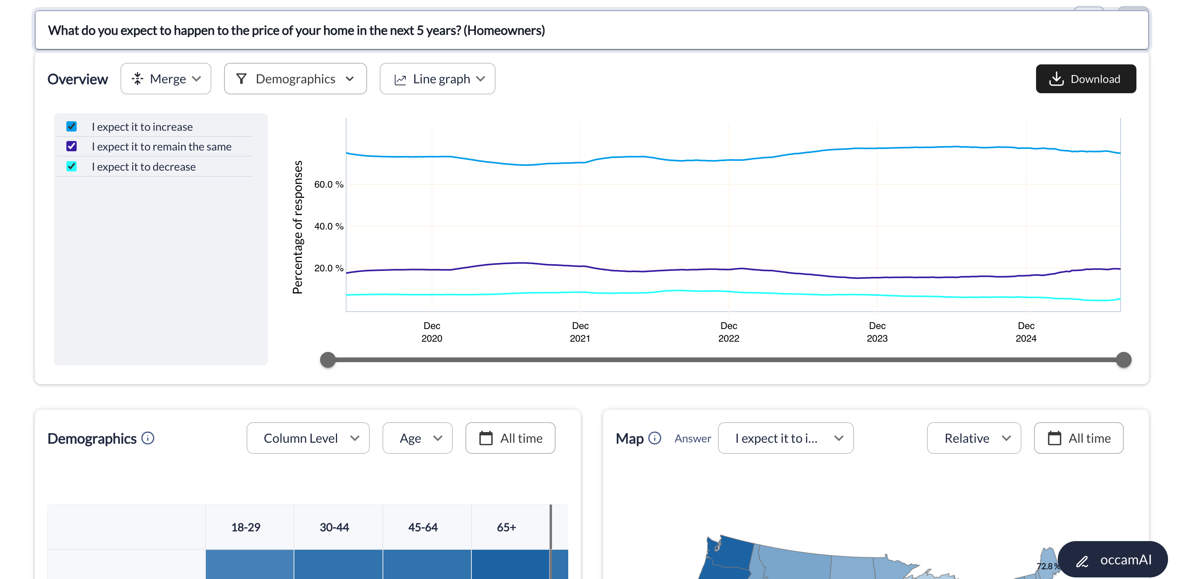Open Demographics info icon tooltip
The width and height of the screenshot is (1187, 579).
click(147, 438)
